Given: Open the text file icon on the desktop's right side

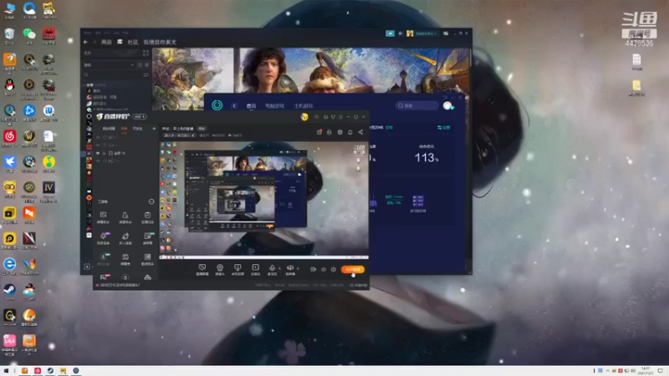Looking at the screenshot, I should [636, 61].
